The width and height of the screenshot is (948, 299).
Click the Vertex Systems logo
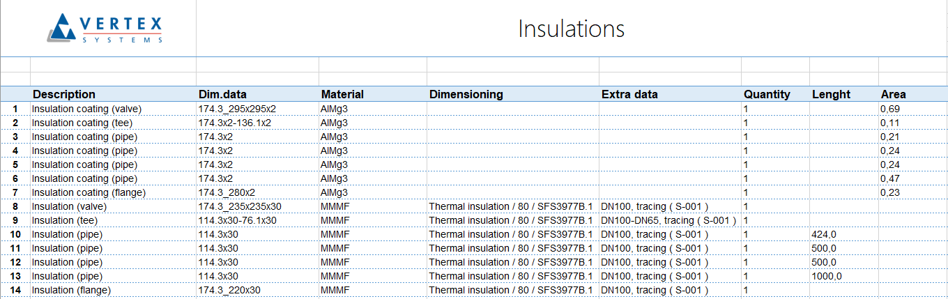click(106, 29)
